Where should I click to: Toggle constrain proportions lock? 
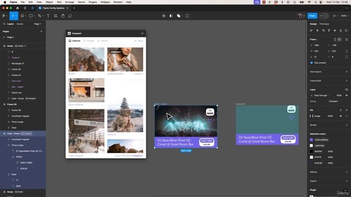pyautogui.click(x=347, y=51)
